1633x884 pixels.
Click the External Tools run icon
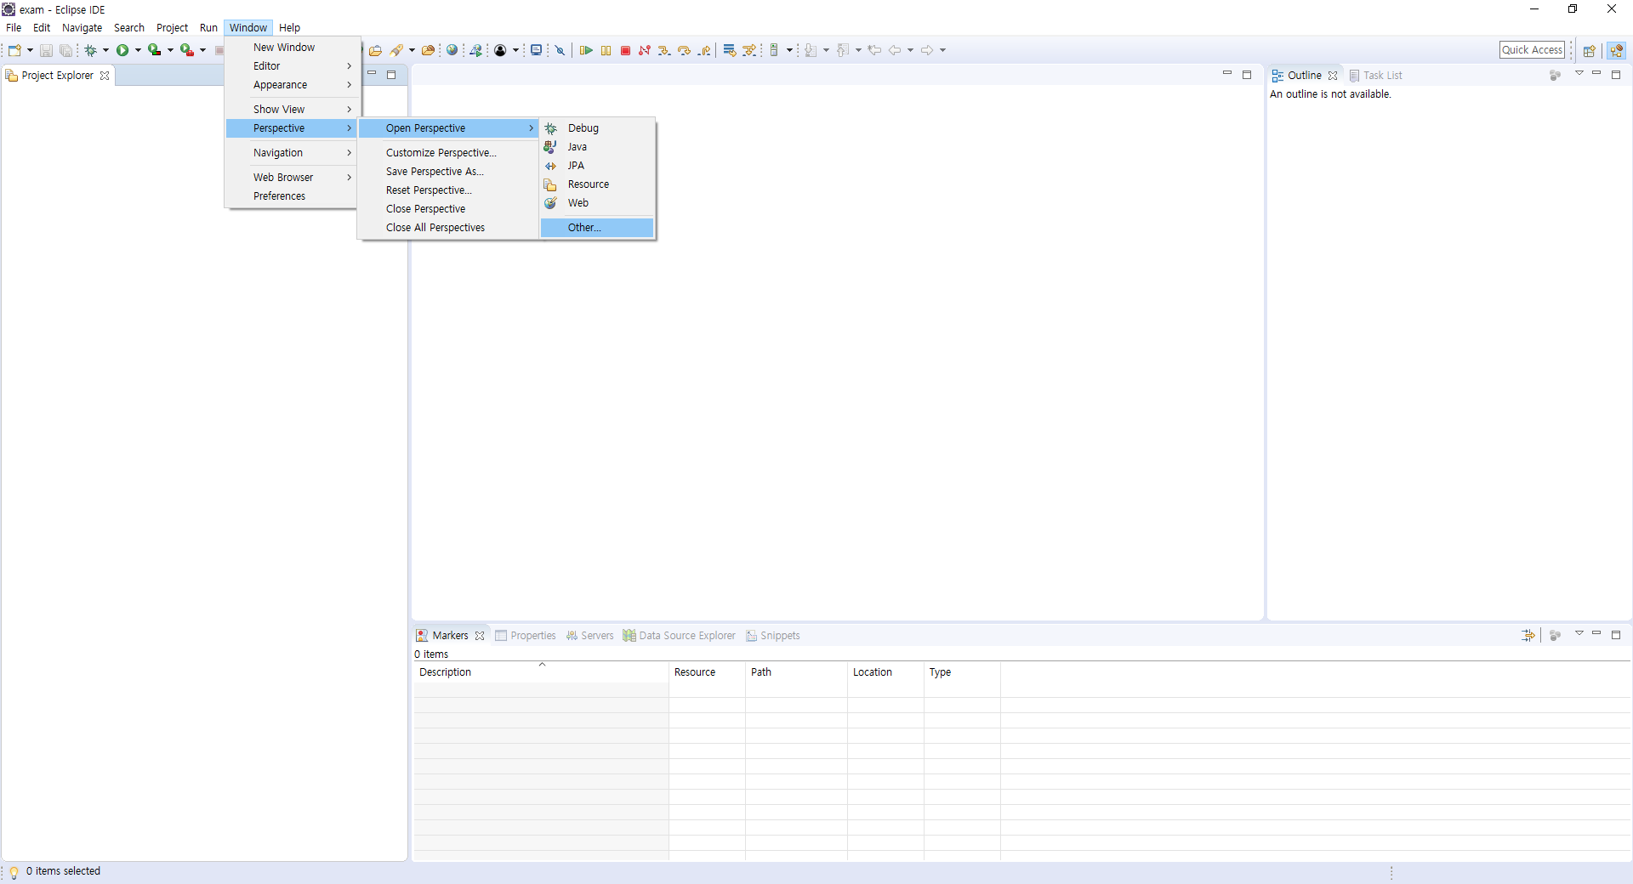(x=186, y=50)
